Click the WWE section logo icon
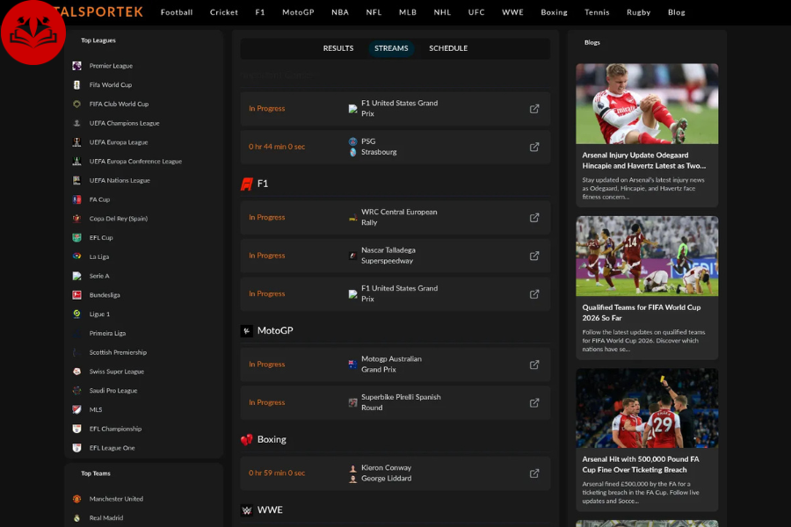This screenshot has height=527, width=791. (247, 510)
